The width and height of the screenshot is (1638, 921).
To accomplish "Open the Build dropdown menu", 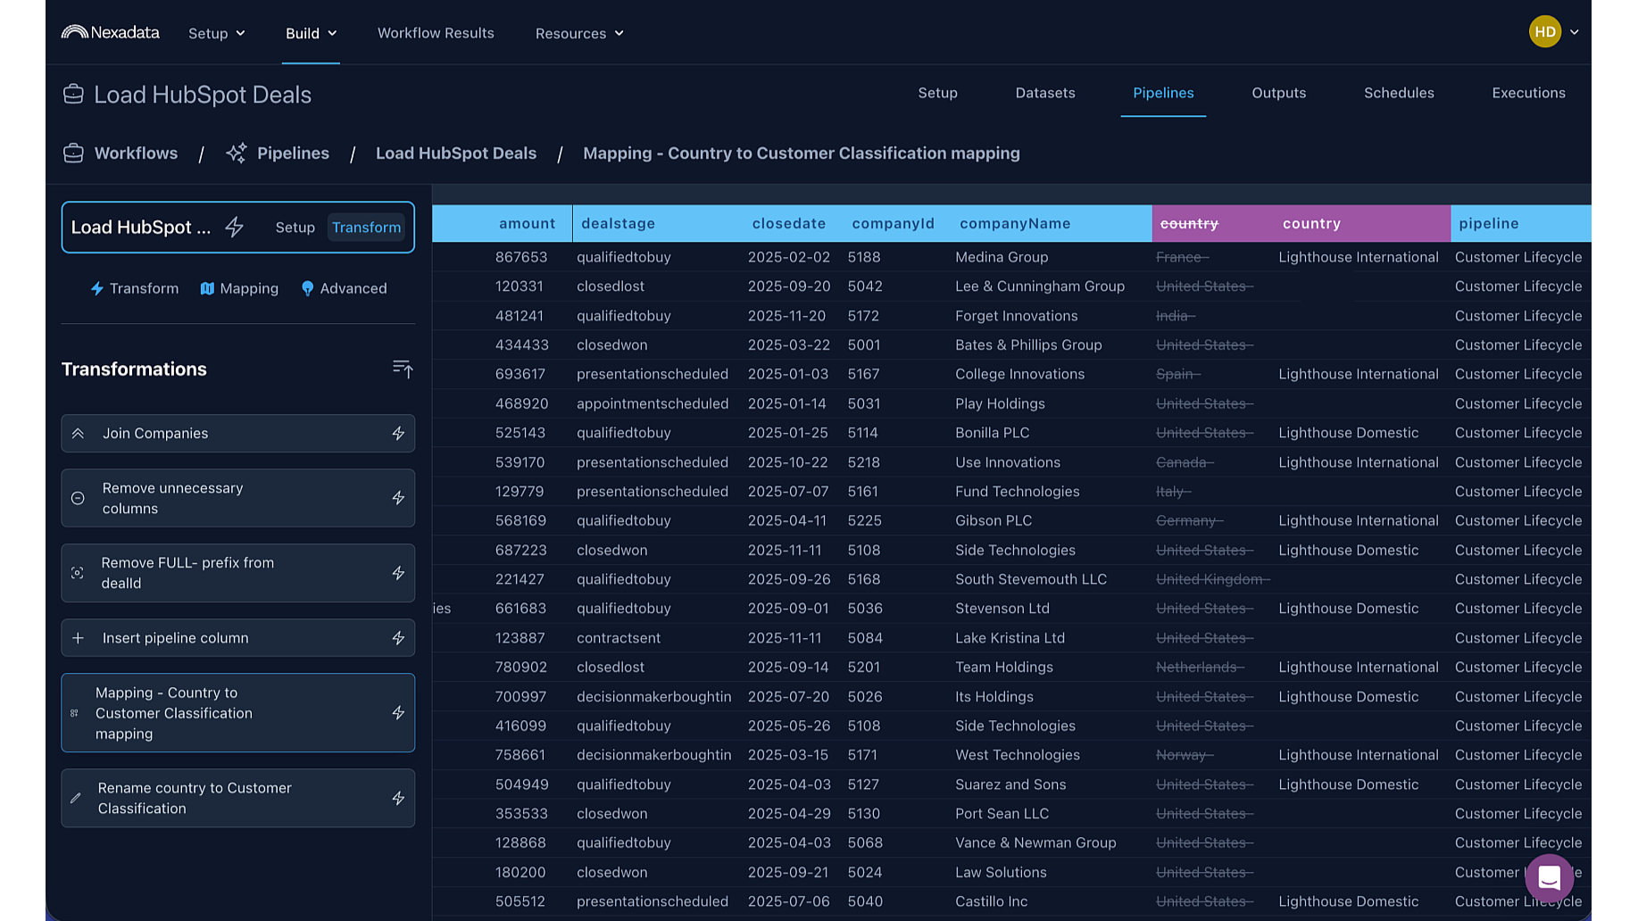I will 311,33.
